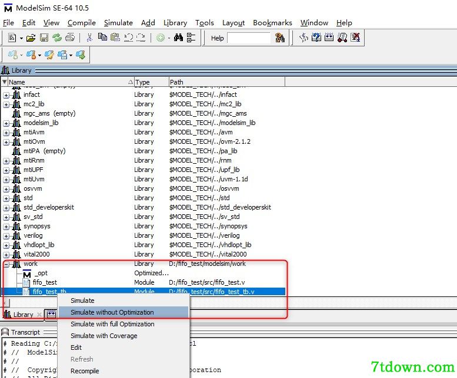This screenshot has width=457, height=378.
Task: Collapse the work library node
Action: (x=6, y=264)
